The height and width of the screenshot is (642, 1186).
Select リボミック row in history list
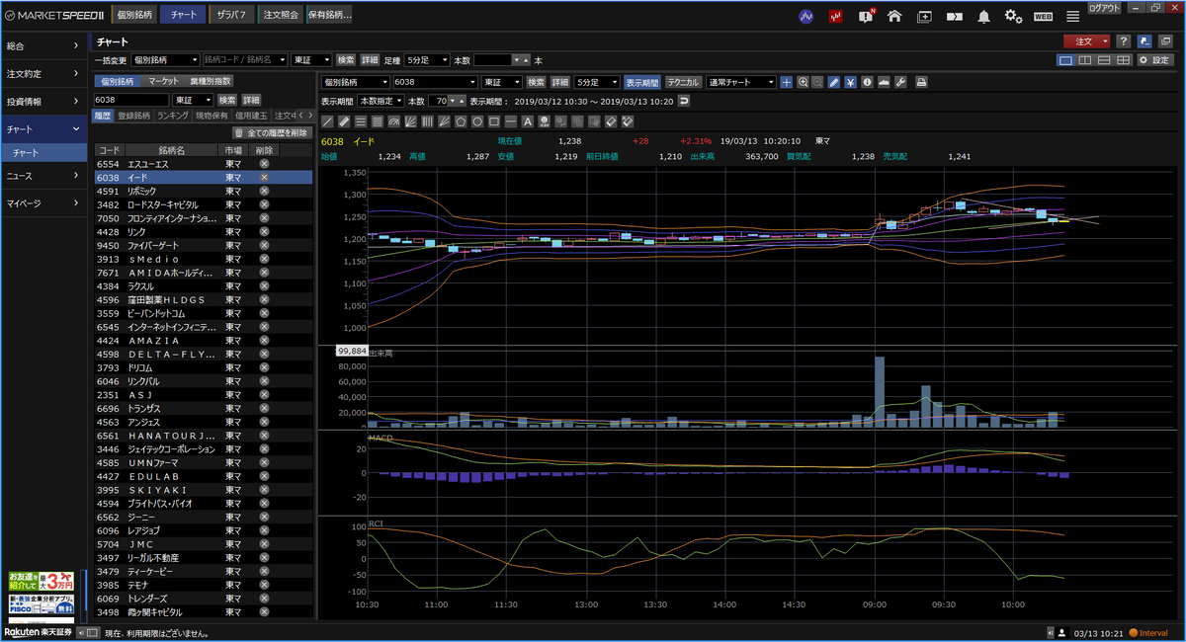[x=203, y=191]
